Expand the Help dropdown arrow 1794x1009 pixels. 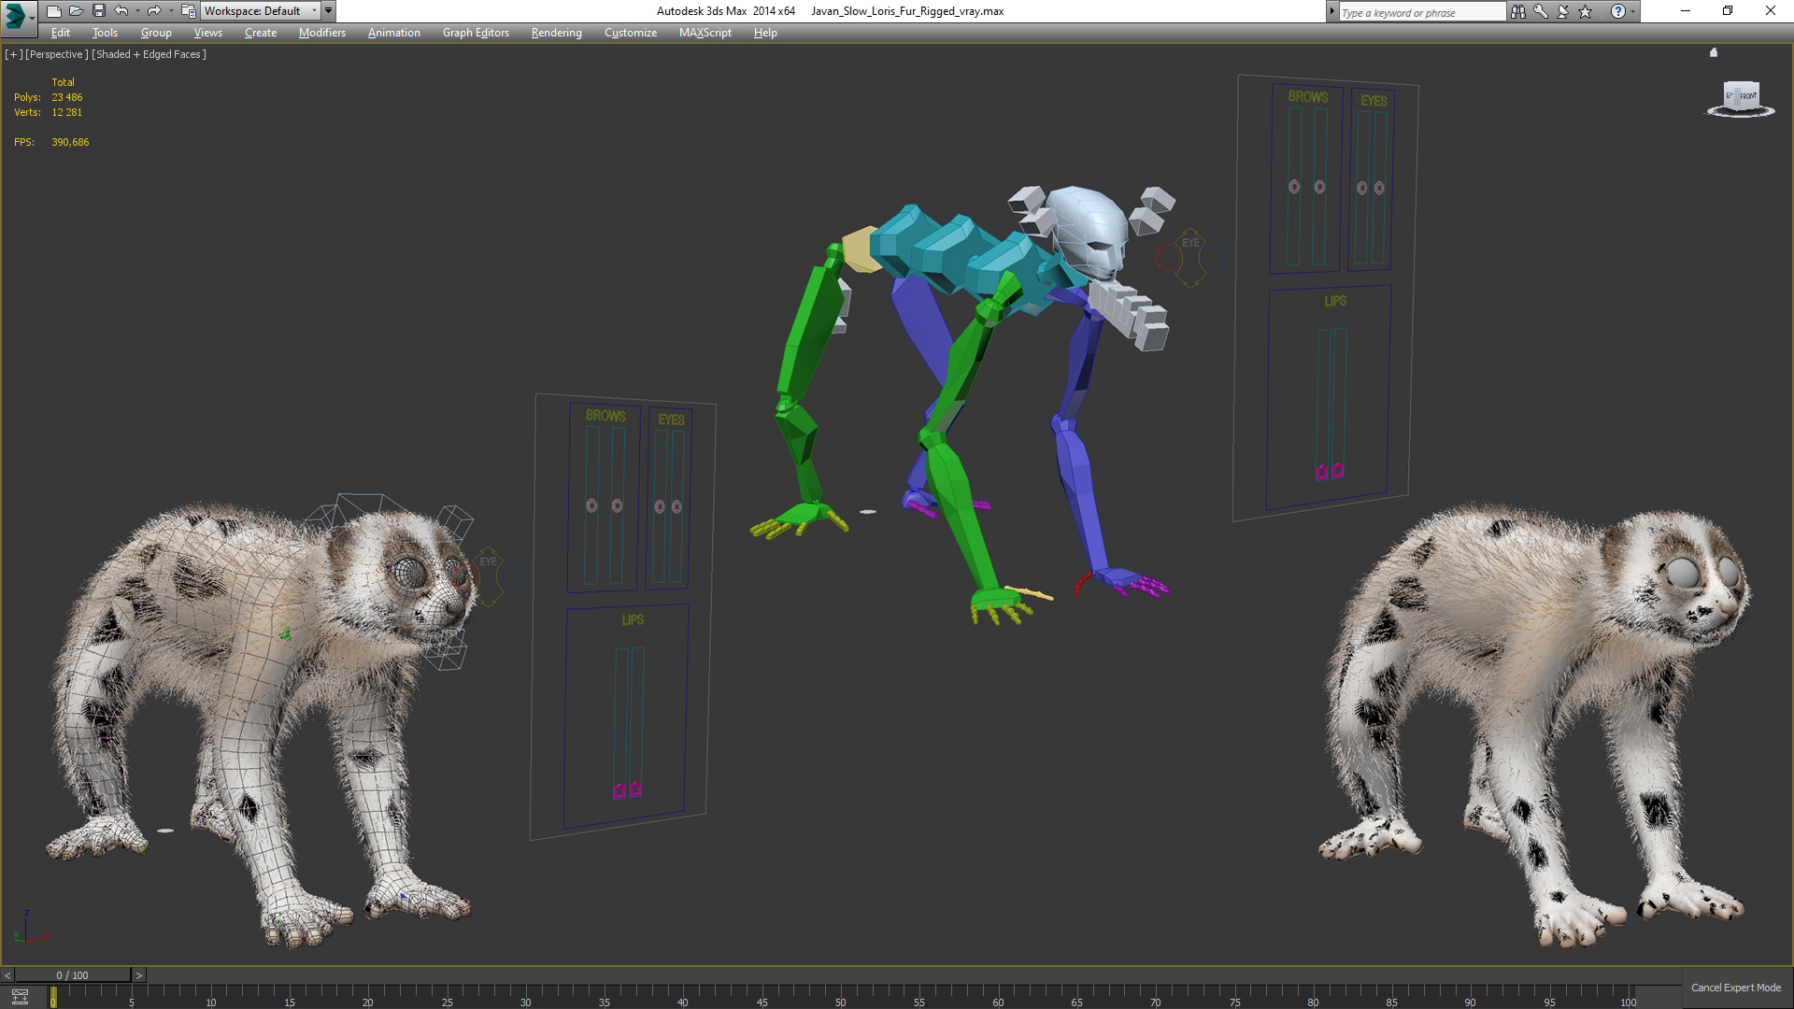click(x=1633, y=11)
